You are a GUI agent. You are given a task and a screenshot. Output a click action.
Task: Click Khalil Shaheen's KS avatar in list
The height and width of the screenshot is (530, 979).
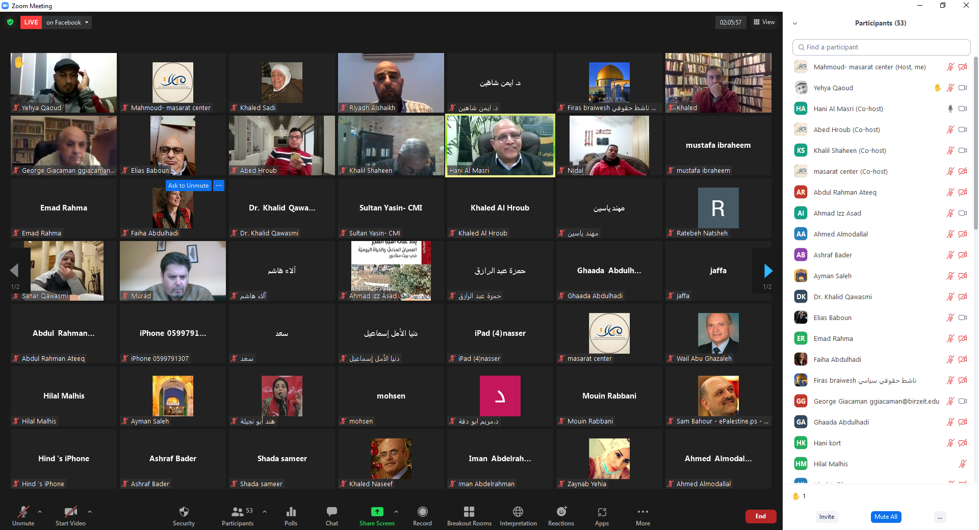(x=801, y=150)
